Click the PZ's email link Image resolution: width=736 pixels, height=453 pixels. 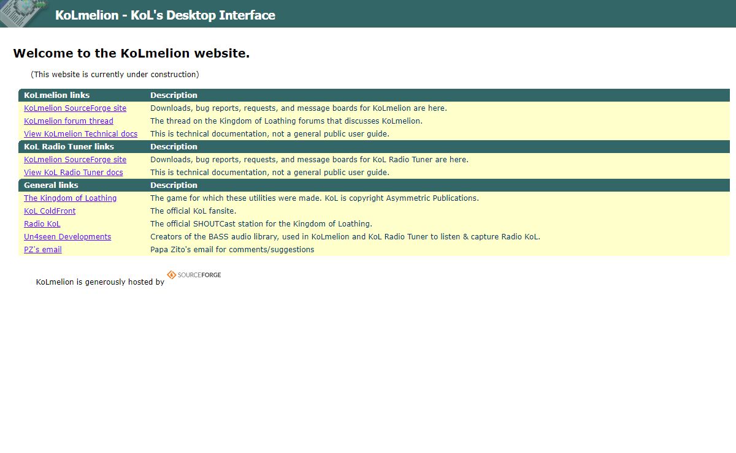[43, 250]
